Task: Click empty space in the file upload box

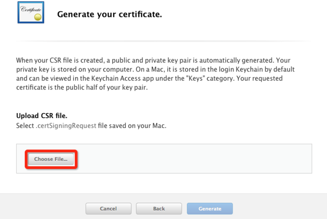Action: click(x=196, y=159)
